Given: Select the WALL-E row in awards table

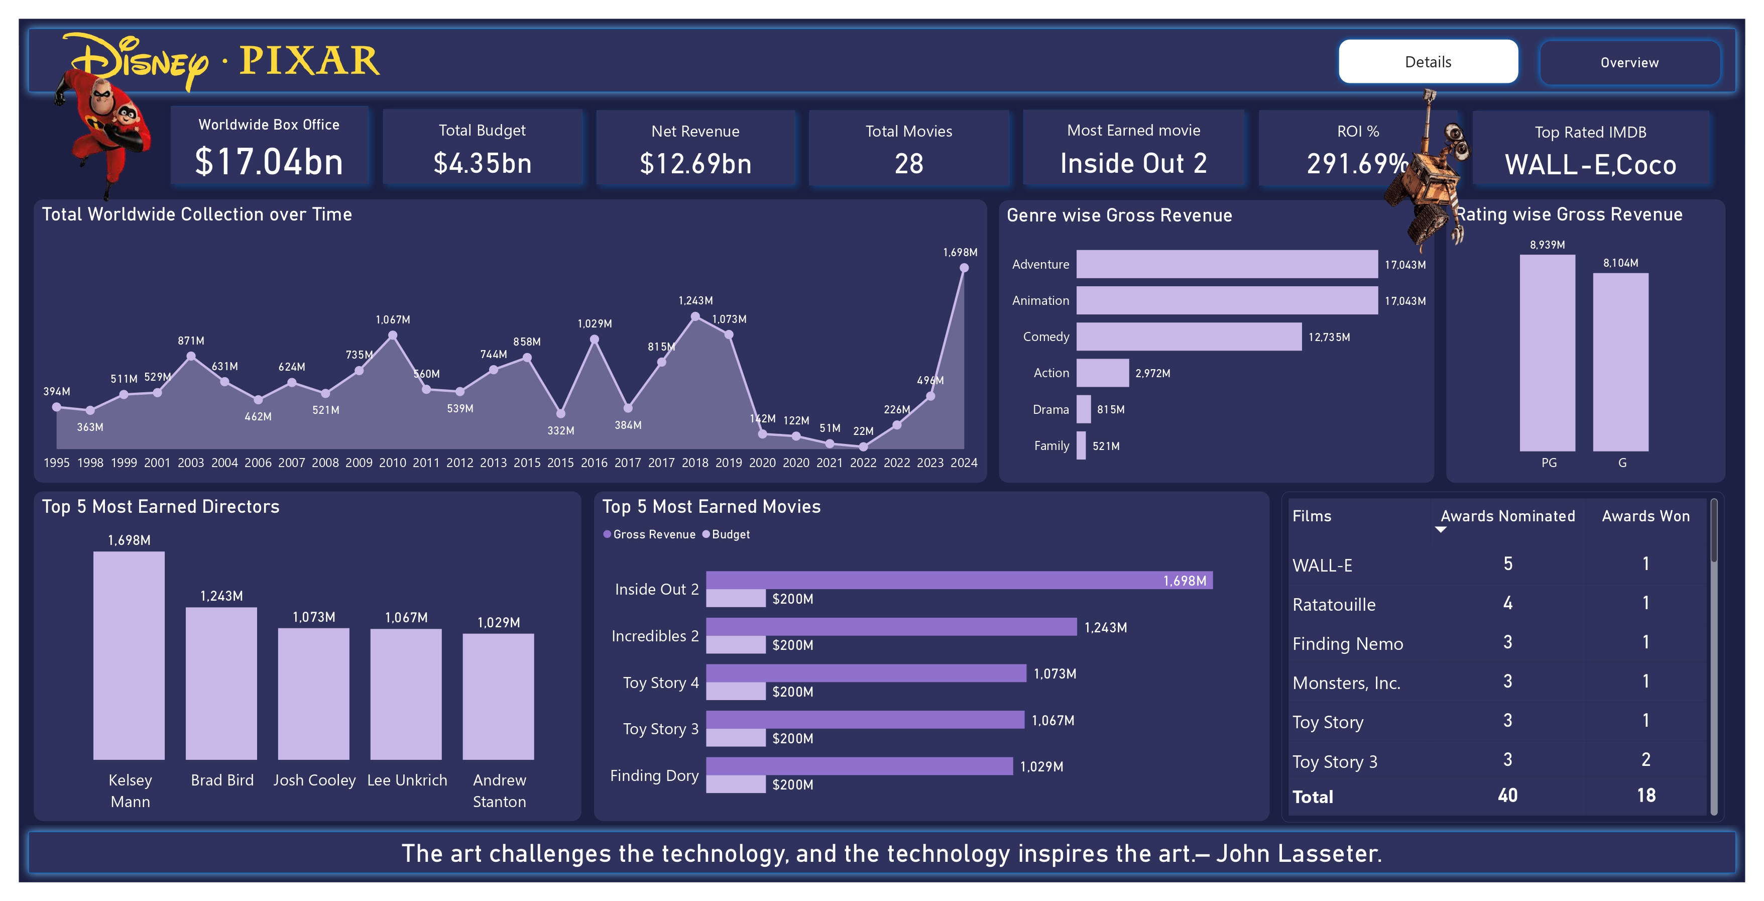Looking at the screenshot, I should click(1497, 565).
